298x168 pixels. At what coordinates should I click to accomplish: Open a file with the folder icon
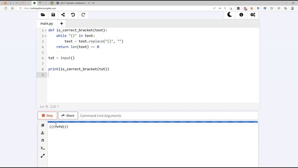pos(43,15)
